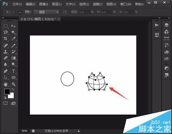The height and width of the screenshot is (134, 172).
Task: Open the Properties panel icon
Action: (x=157, y=35)
